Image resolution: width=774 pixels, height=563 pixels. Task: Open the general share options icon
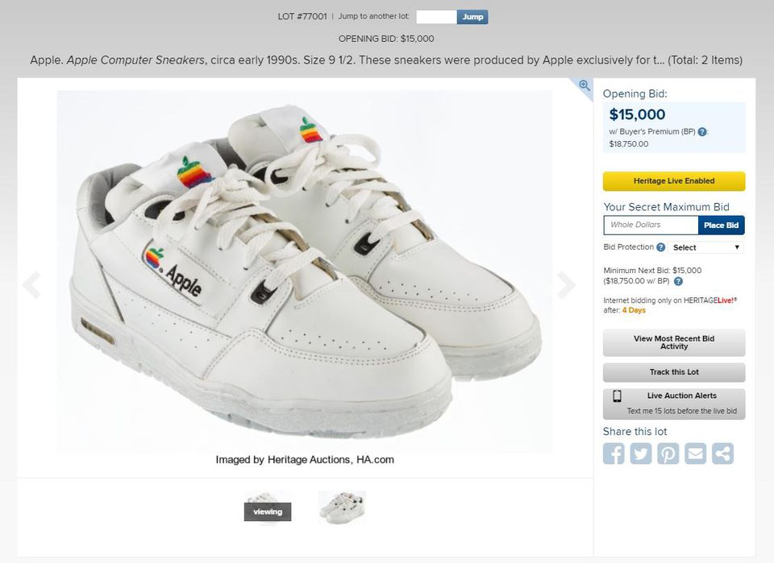(x=722, y=453)
